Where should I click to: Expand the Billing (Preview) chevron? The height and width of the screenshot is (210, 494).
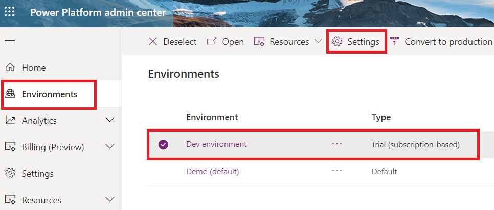click(x=109, y=147)
